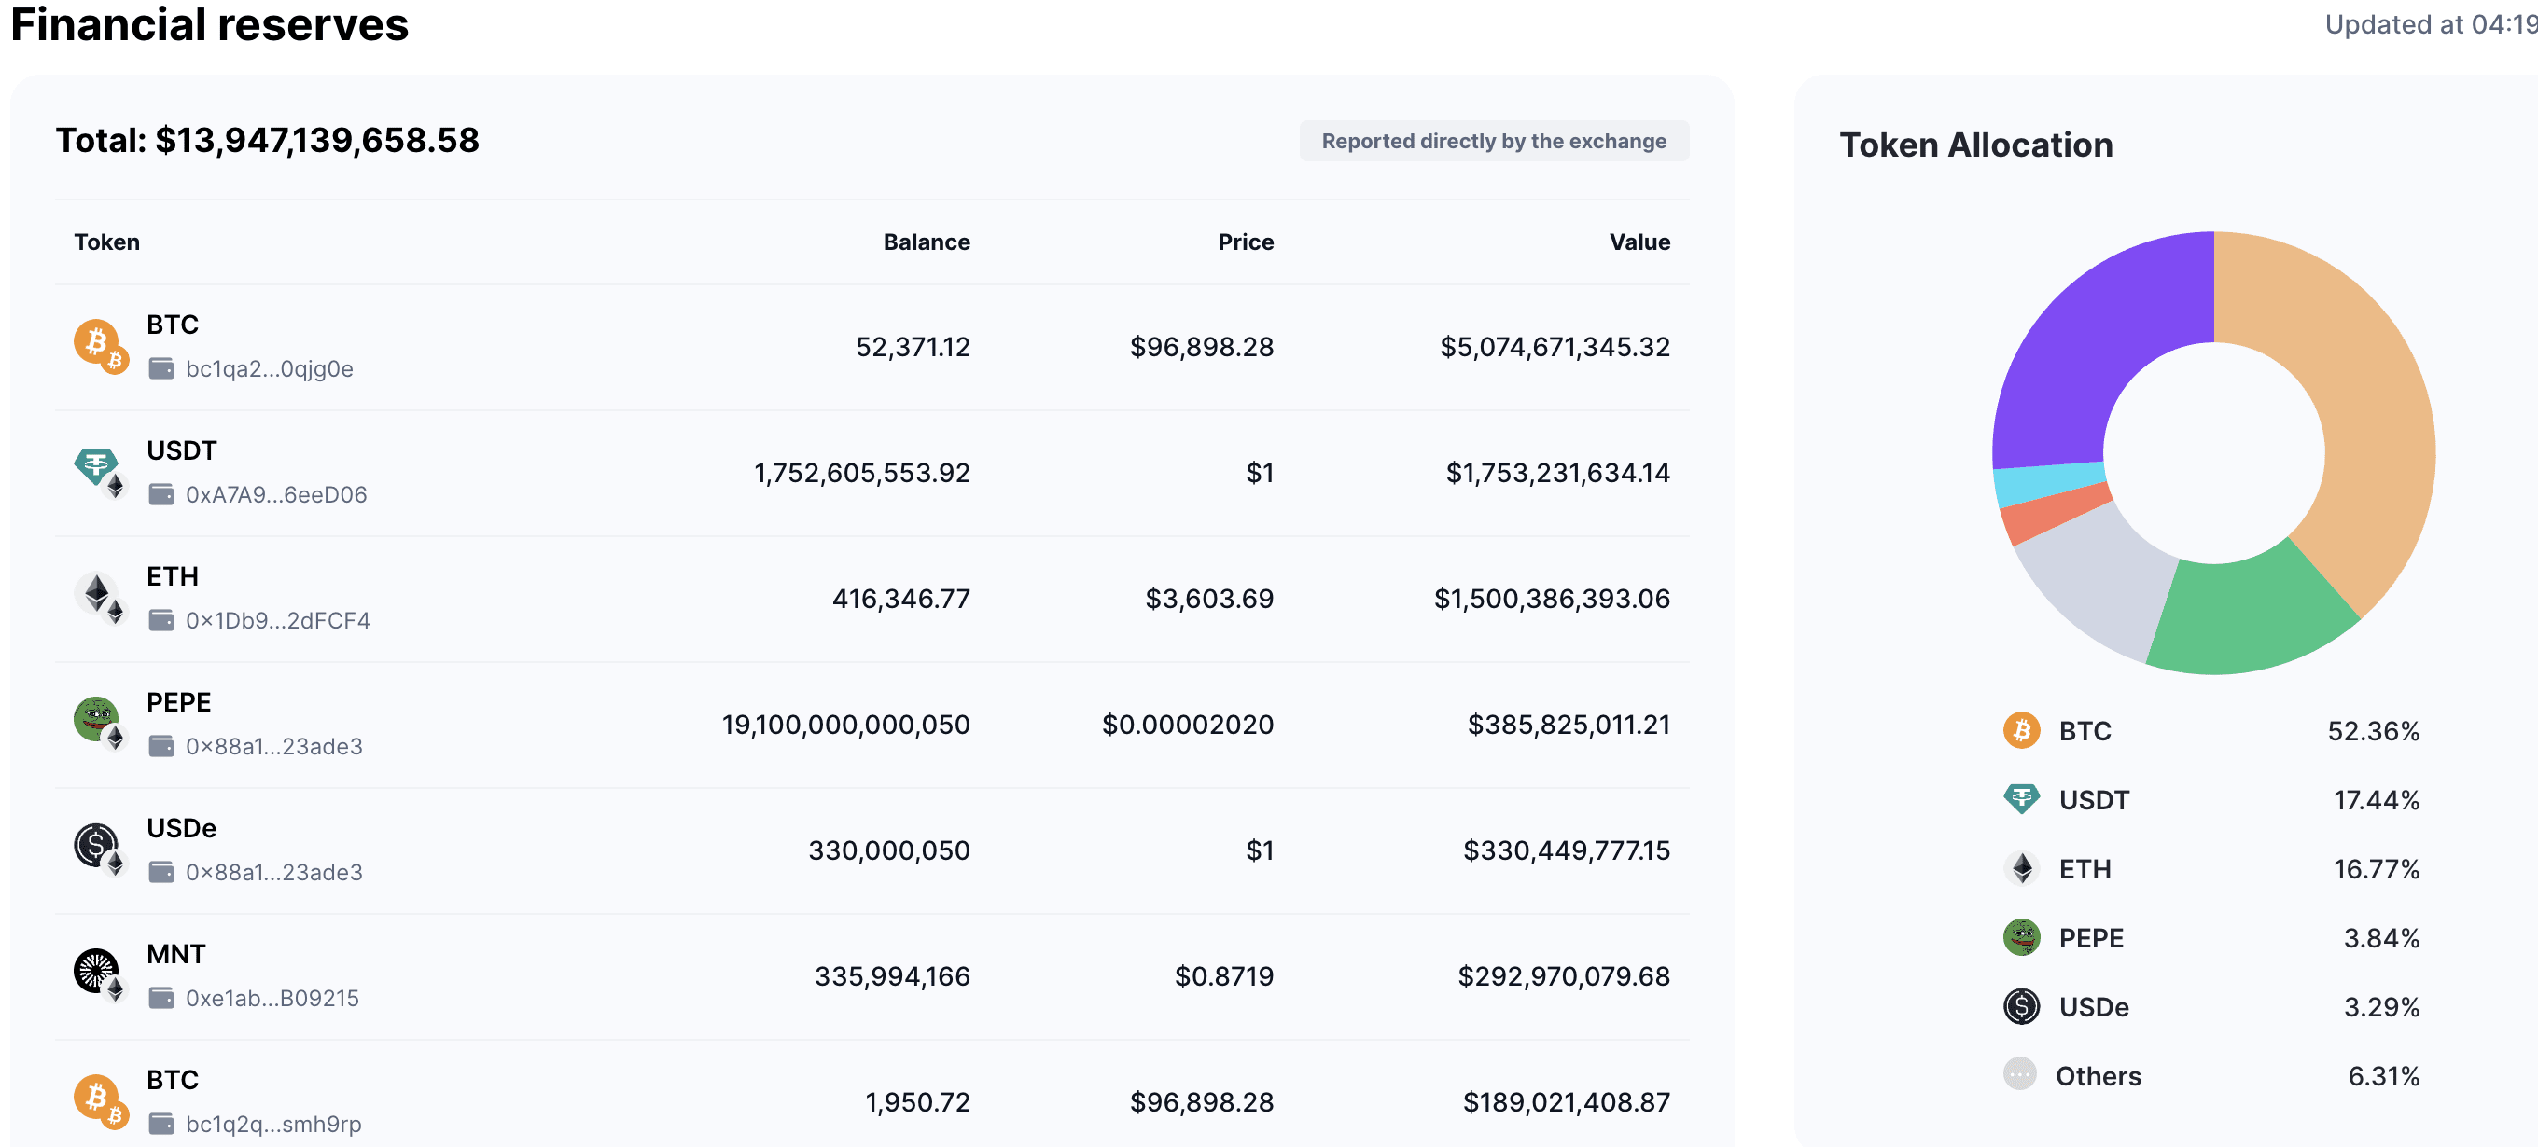
Task: Click the Price column header
Action: (1246, 242)
